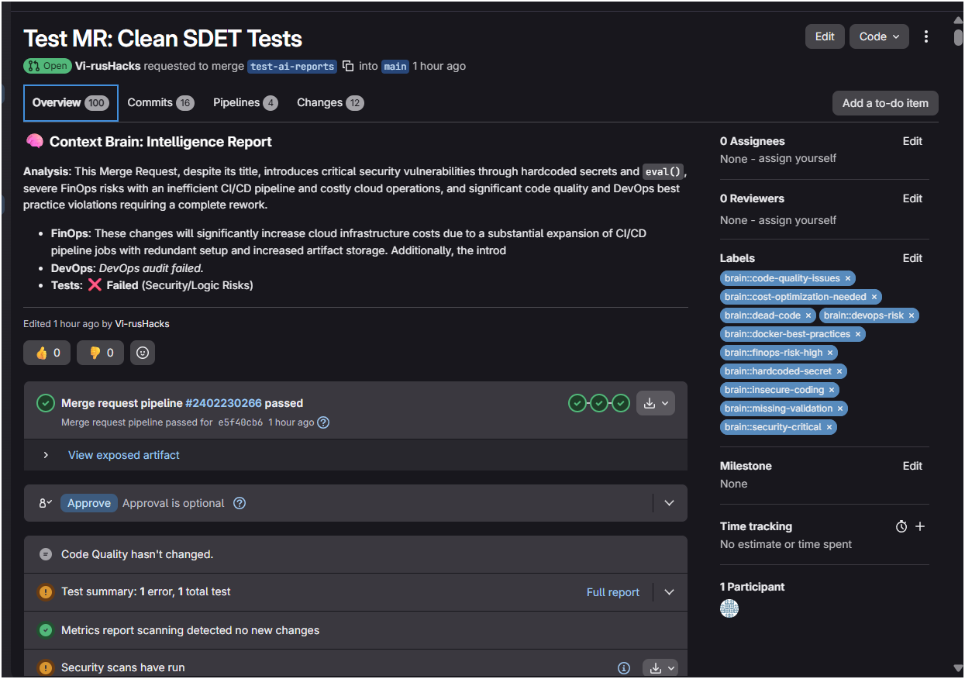
Task: Click the security scans info icon
Action: (x=624, y=667)
